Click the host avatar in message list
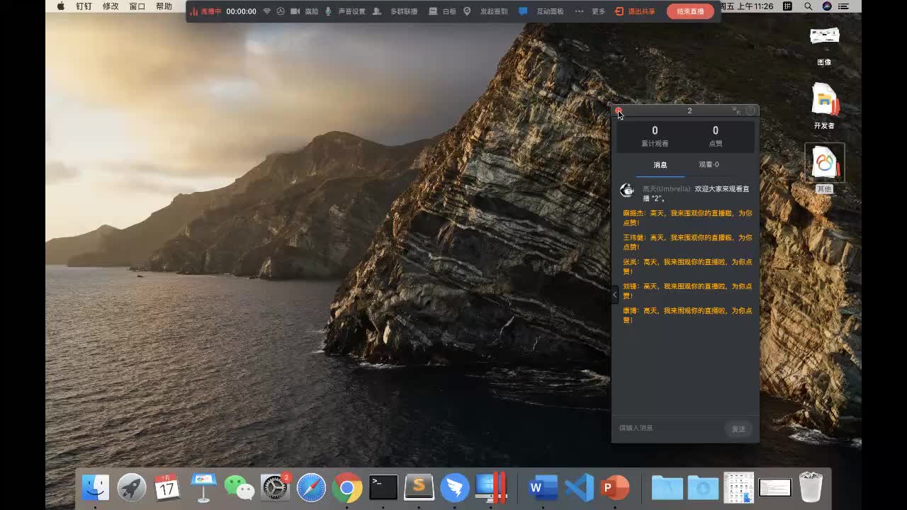Screen dimensions: 907x510 (627, 190)
